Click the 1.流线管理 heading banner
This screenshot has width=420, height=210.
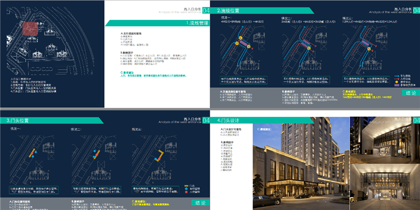pyautogui.click(x=157, y=23)
